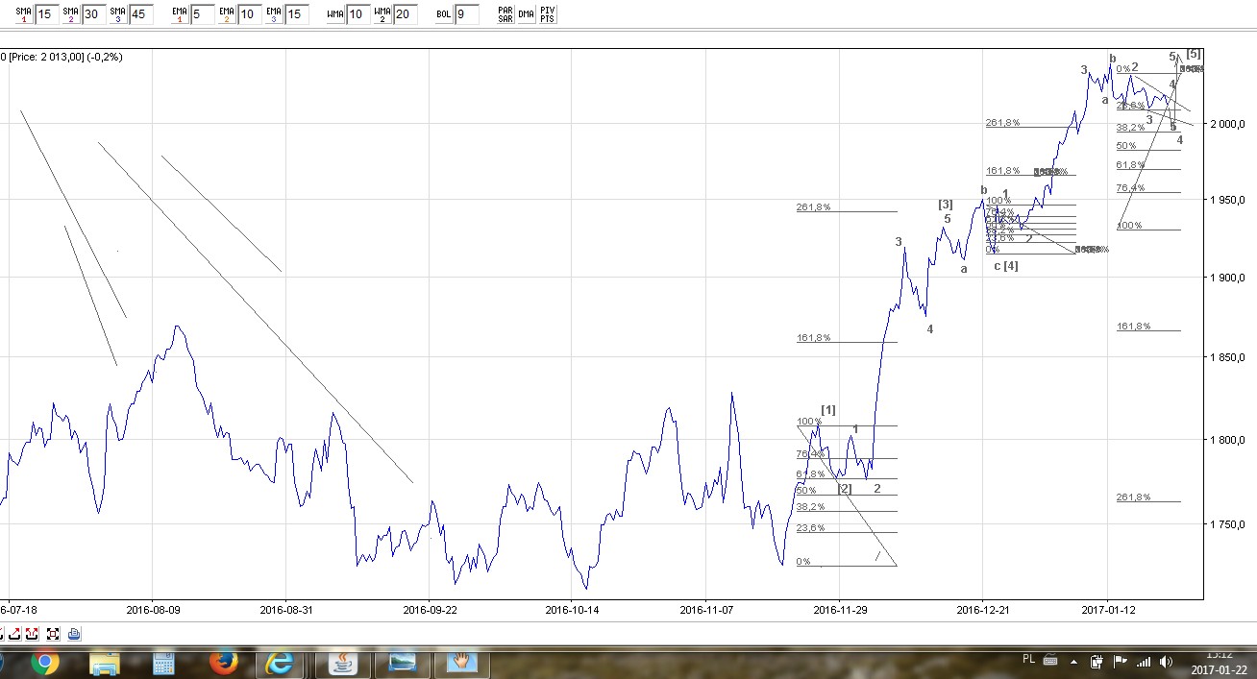Edit the EMA 2 period field showing 10
Image resolution: width=1257 pixels, height=679 pixels.
pos(249,14)
